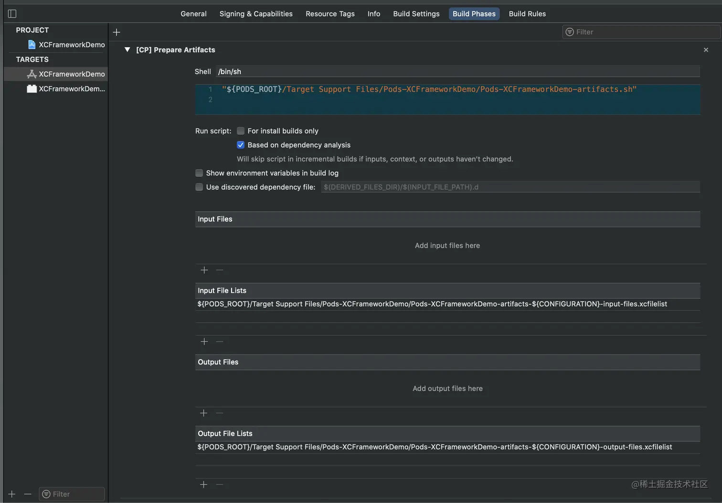Click the TARGETS heading in sidebar
This screenshot has height=503, width=722.
(32, 59)
